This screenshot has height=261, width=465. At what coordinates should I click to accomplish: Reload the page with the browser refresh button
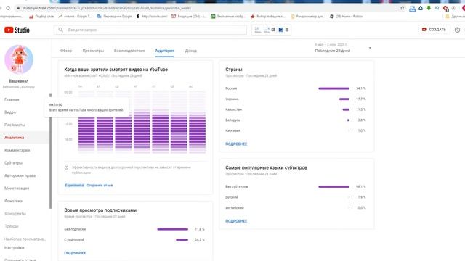[8, 8]
